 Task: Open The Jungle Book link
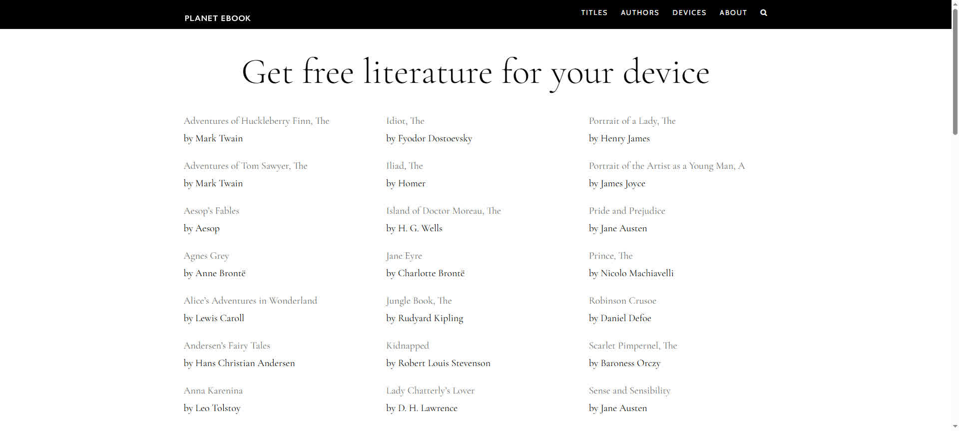tap(419, 301)
